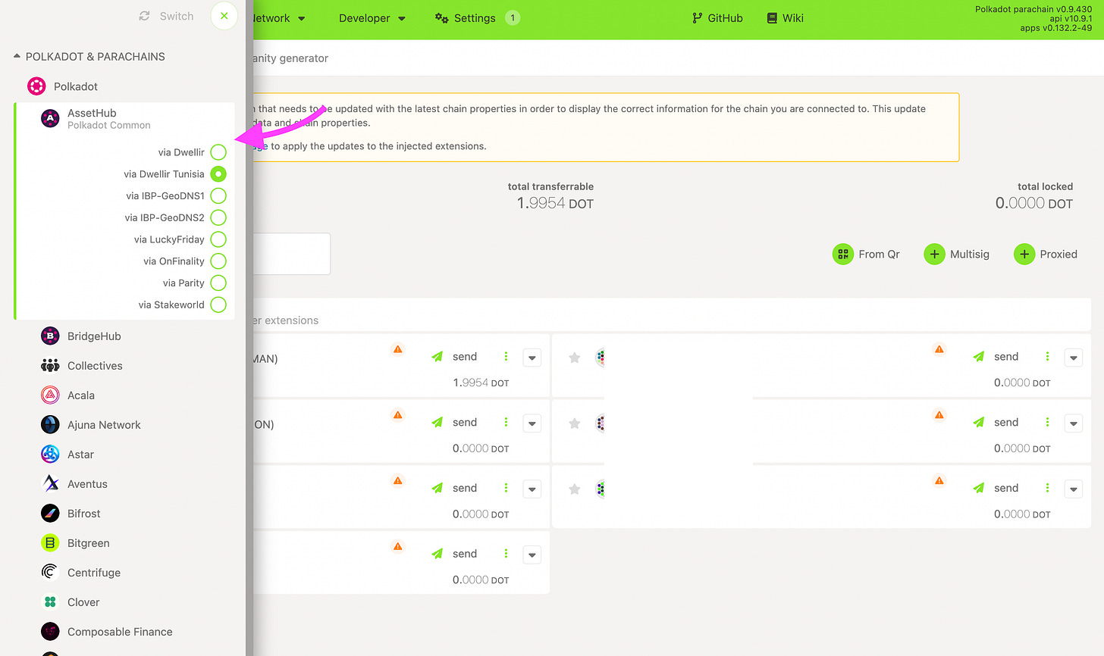
Task: Click the Ajuna Network logo icon
Action: pyautogui.click(x=50, y=425)
